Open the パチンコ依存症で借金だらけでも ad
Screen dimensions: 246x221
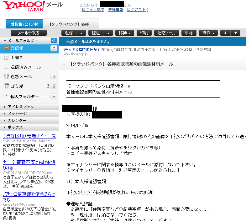point(29,197)
